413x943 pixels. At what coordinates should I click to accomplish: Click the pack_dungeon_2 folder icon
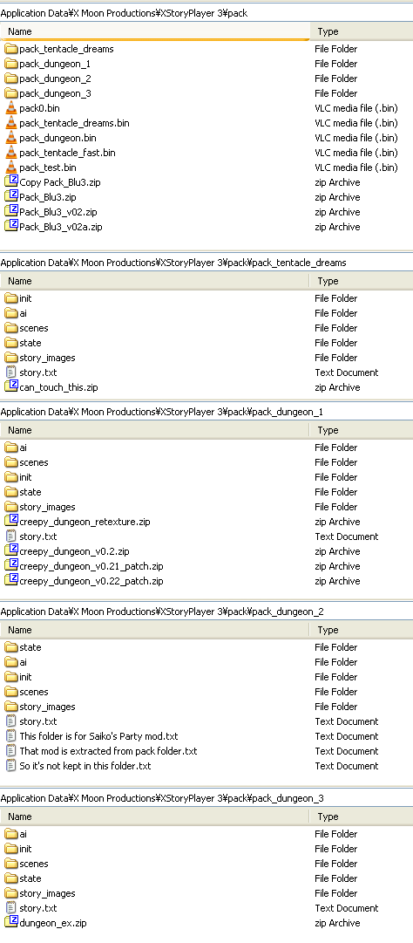pyautogui.click(x=10, y=79)
